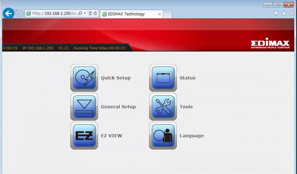The height and width of the screenshot is (174, 297).
Task: Toggle compatibility view icon
Action: [x=90, y=13]
